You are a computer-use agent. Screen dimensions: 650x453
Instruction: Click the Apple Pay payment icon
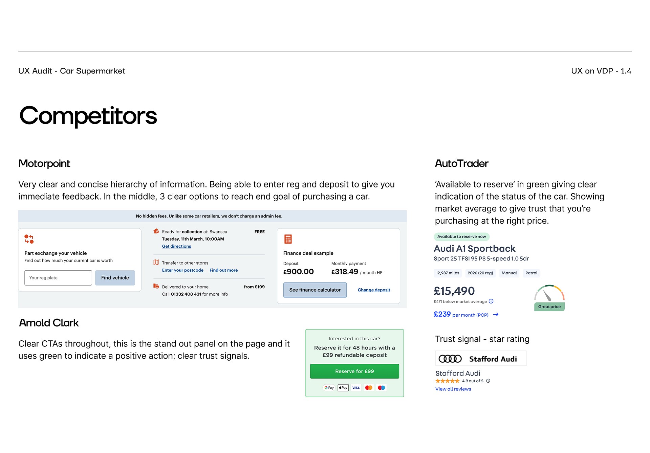click(x=343, y=388)
